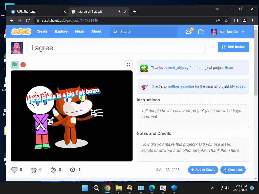Open the Chrome profile icon
The height and width of the screenshot is (194, 259).
(x=244, y=20)
